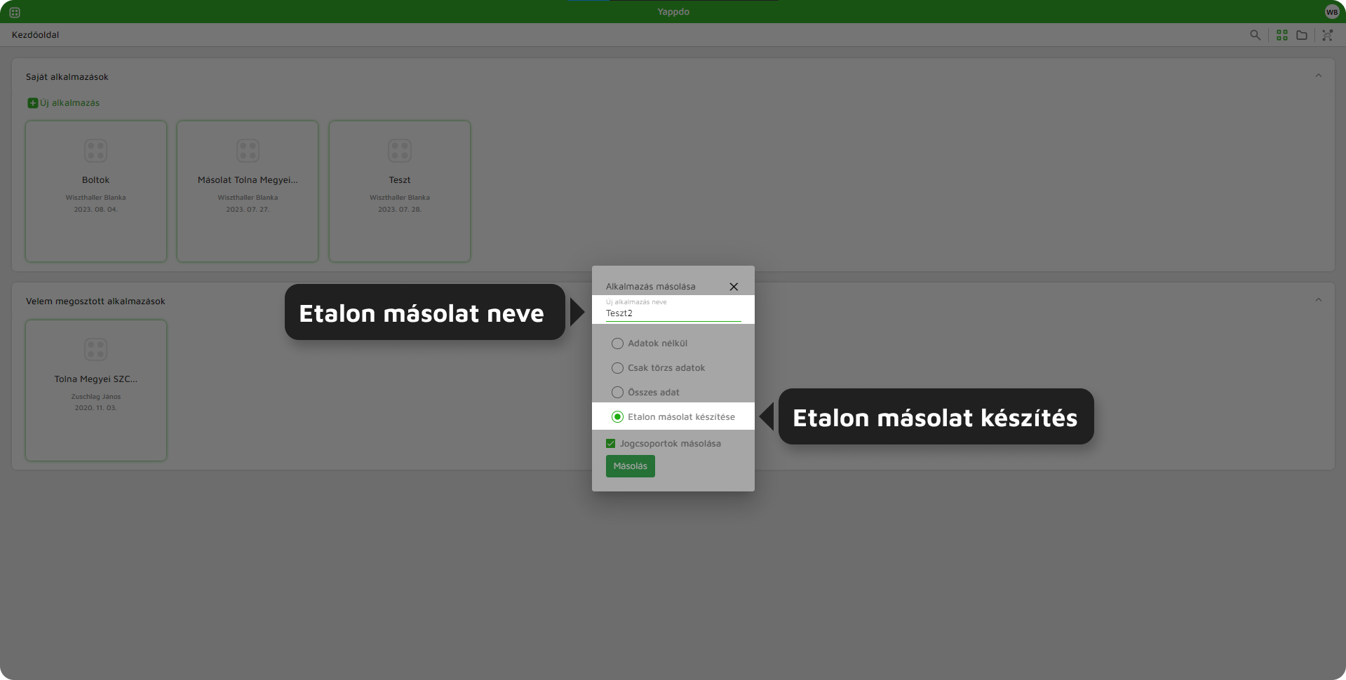Uncheck Jogcsoportok másolása checkbox
The height and width of the screenshot is (680, 1346).
[610, 444]
